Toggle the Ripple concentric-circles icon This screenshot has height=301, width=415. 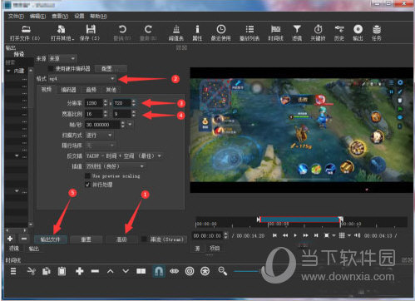coord(190,271)
